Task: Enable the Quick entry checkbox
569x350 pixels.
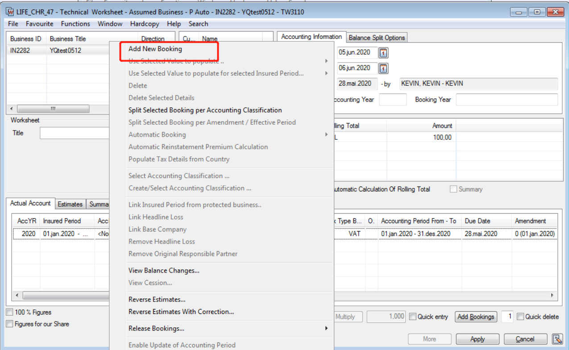Action: pos(413,317)
